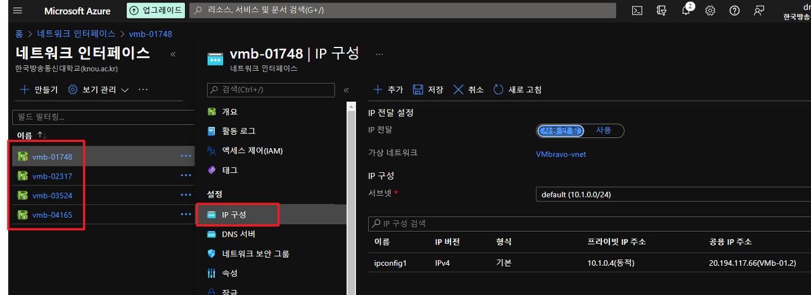
Task: Open the VMbravo-vnet virtual network link
Action: click(561, 154)
